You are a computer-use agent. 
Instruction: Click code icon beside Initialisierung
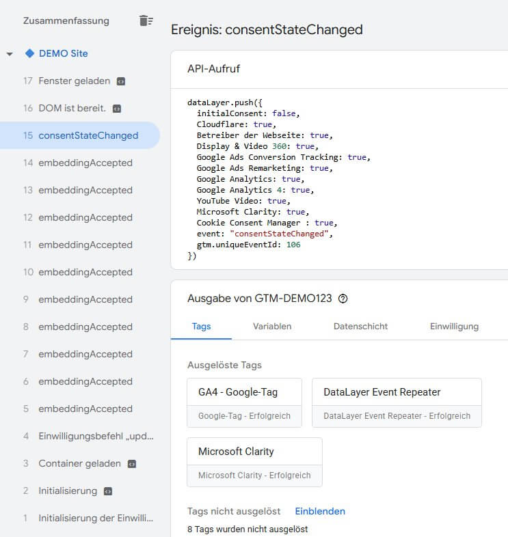[108, 491]
